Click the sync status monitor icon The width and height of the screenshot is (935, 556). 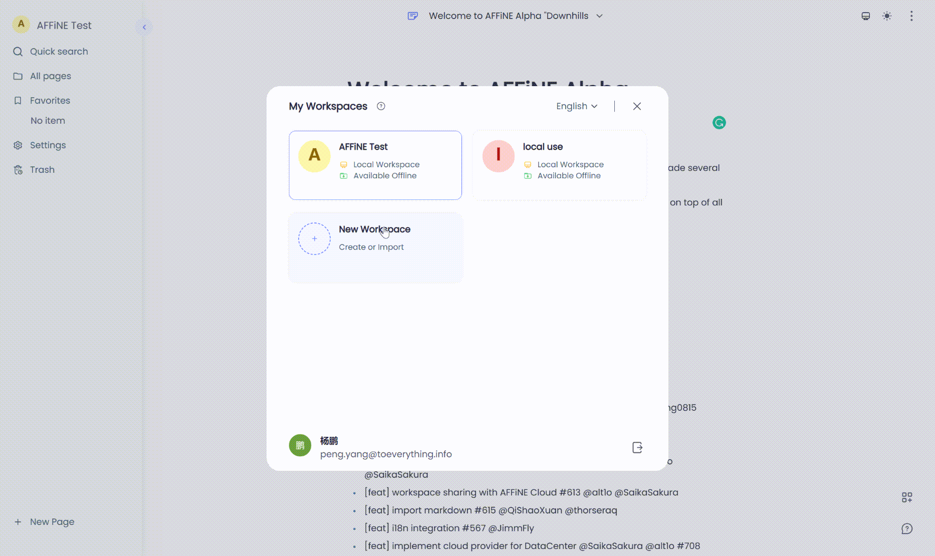[866, 16]
